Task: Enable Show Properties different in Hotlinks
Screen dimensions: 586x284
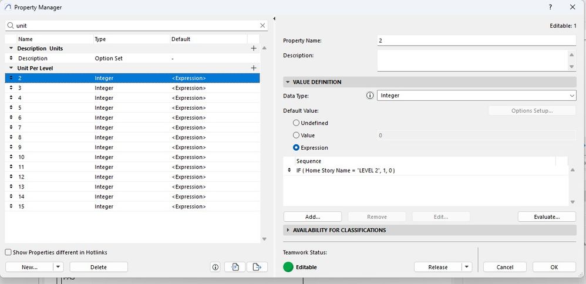Action: (x=8, y=252)
